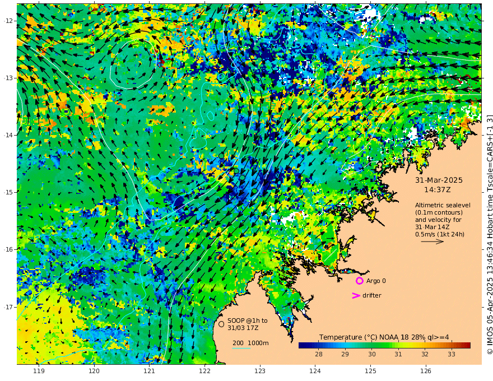Image resolution: width=493 pixels, height=381 pixels.
Task: Click longitude axis label 122
Action: [x=204, y=371]
